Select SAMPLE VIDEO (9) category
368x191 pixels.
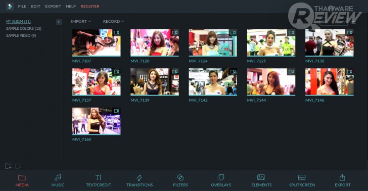pos(21,35)
